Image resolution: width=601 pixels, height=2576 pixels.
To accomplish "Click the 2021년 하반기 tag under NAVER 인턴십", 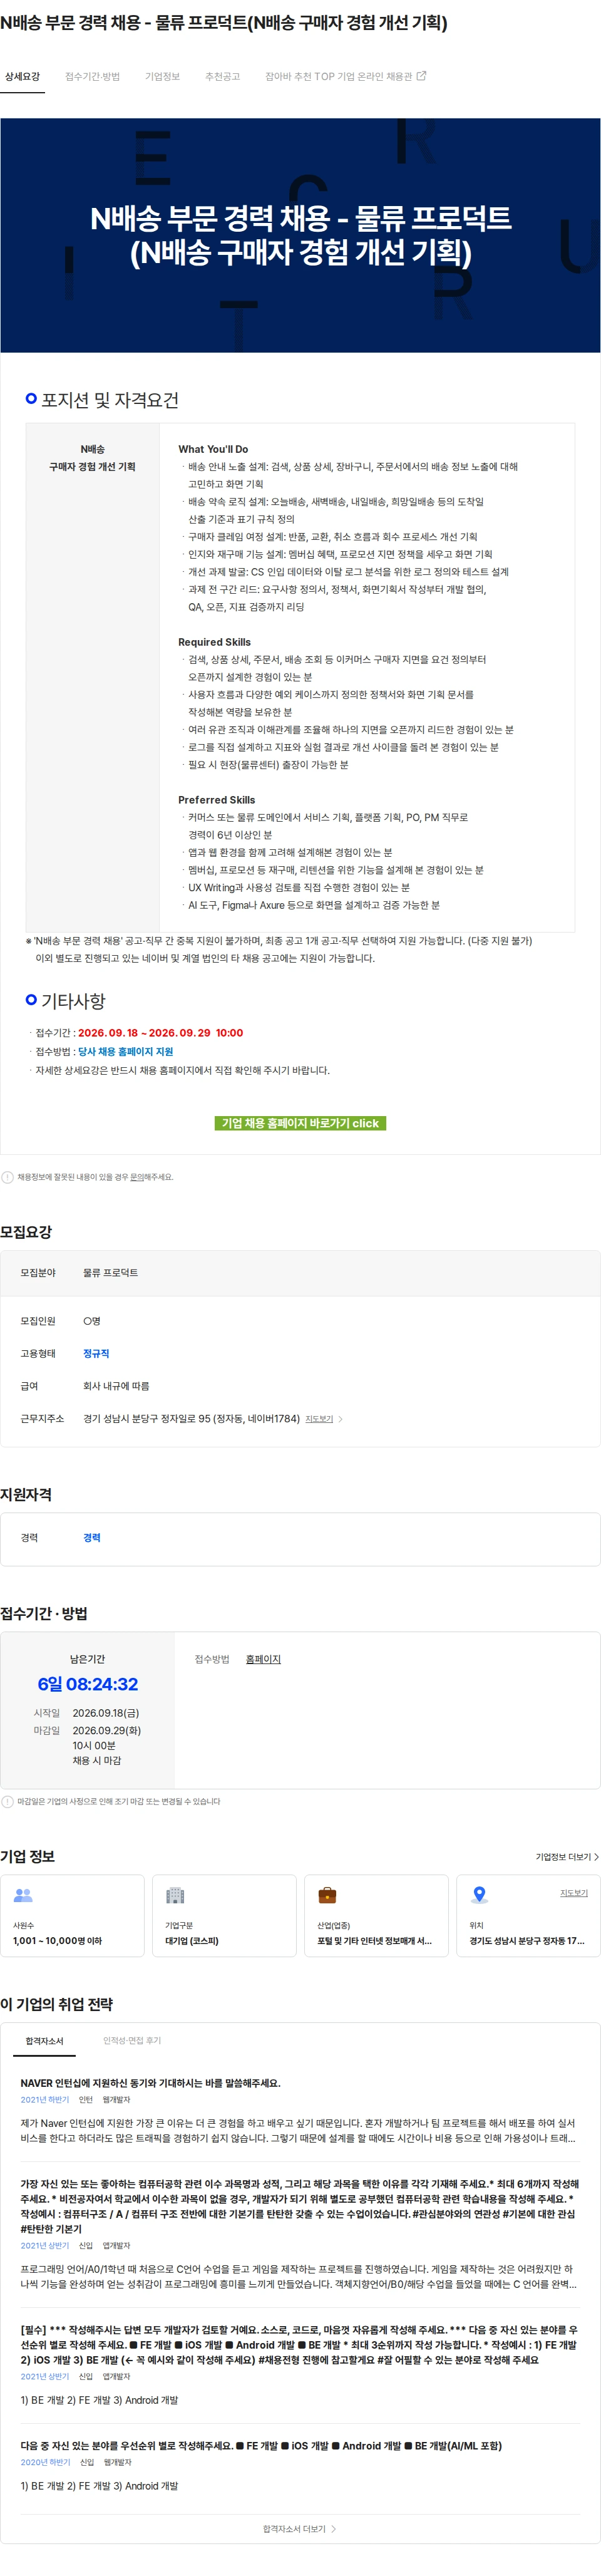I will click(45, 2100).
